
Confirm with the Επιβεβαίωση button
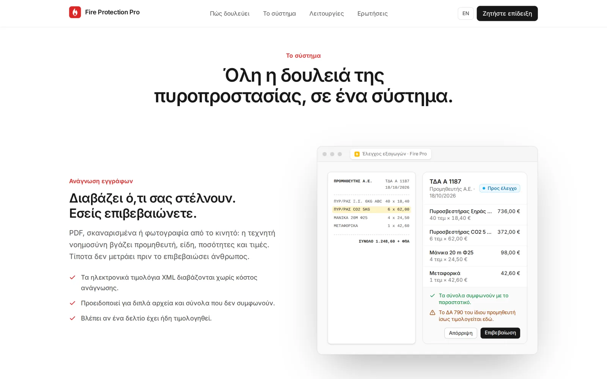click(500, 333)
